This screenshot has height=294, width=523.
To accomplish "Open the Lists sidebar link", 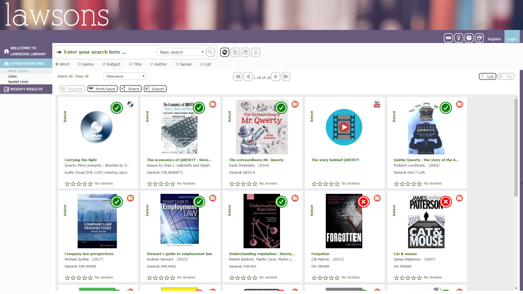I will click(13, 76).
